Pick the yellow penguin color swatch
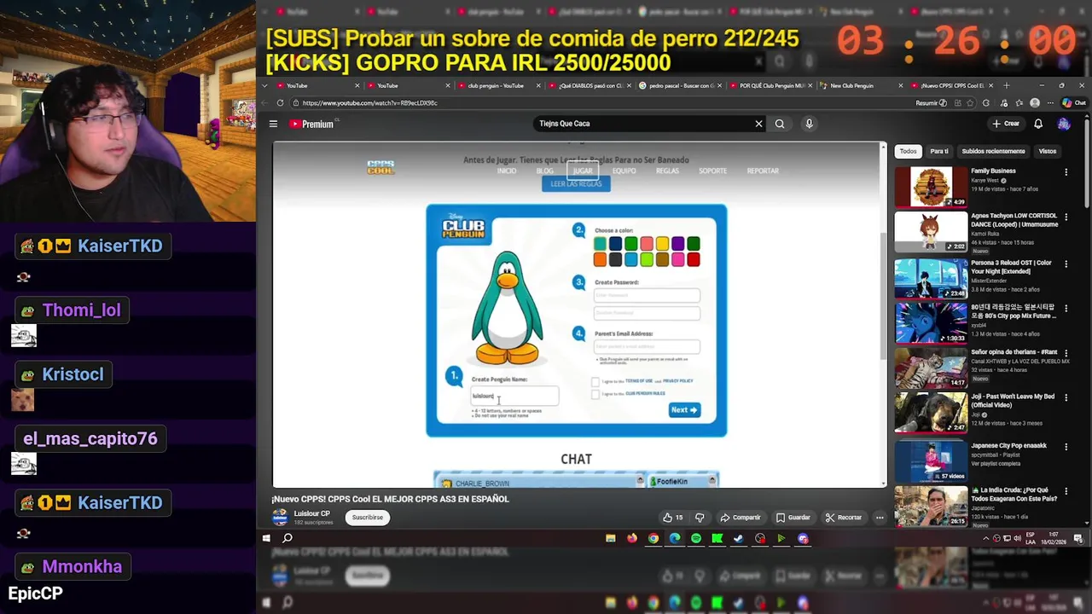The width and height of the screenshot is (1092, 614). coord(662,245)
